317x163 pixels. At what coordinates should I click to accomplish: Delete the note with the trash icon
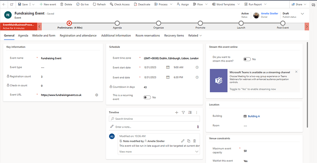click(194, 141)
